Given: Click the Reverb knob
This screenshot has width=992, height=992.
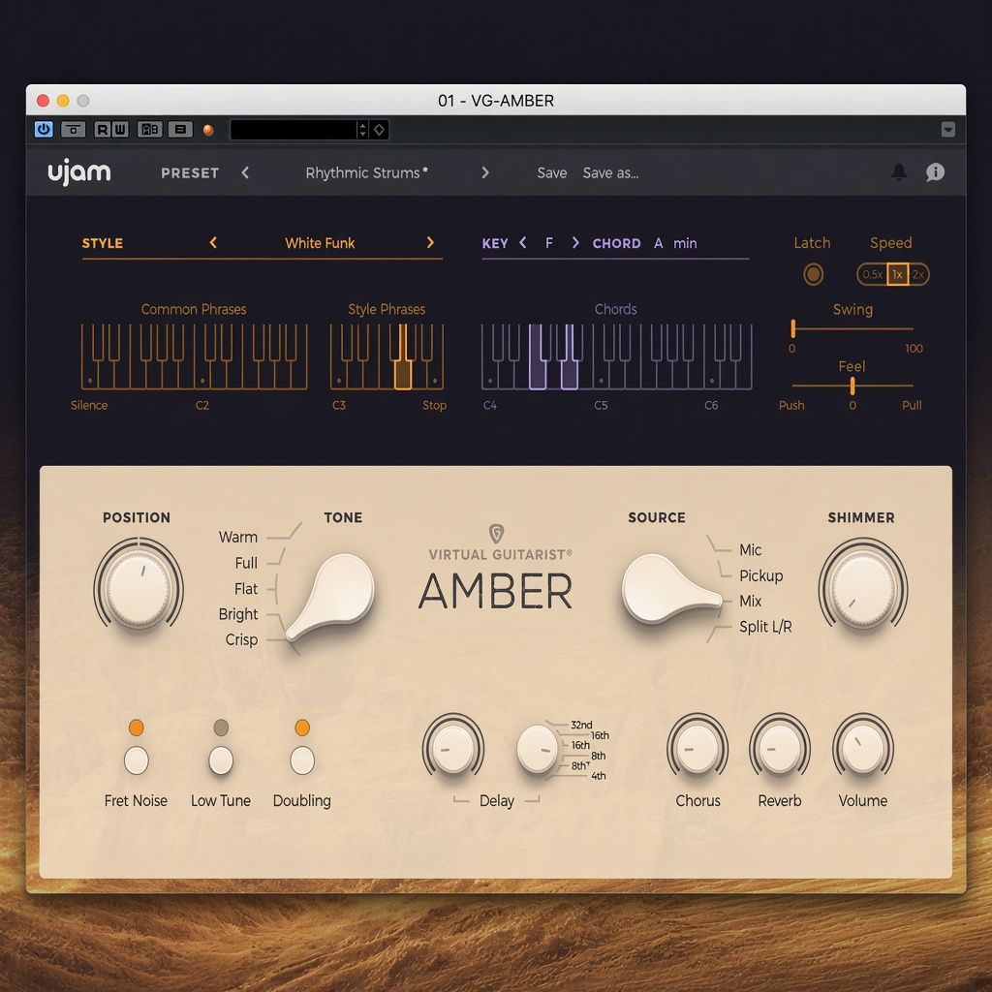Looking at the screenshot, I should point(780,748).
